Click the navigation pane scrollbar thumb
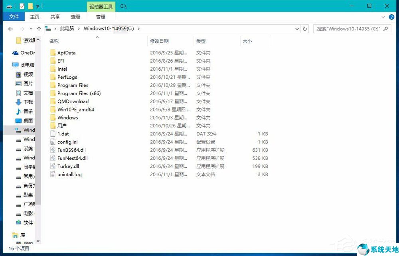Viewport: 399px width, 256px height. [38, 148]
